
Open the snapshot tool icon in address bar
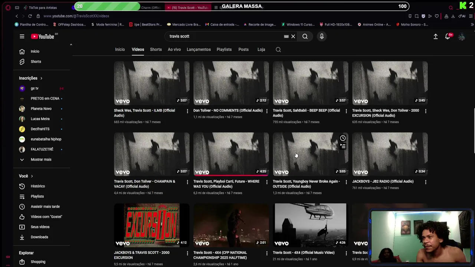pos(417,16)
